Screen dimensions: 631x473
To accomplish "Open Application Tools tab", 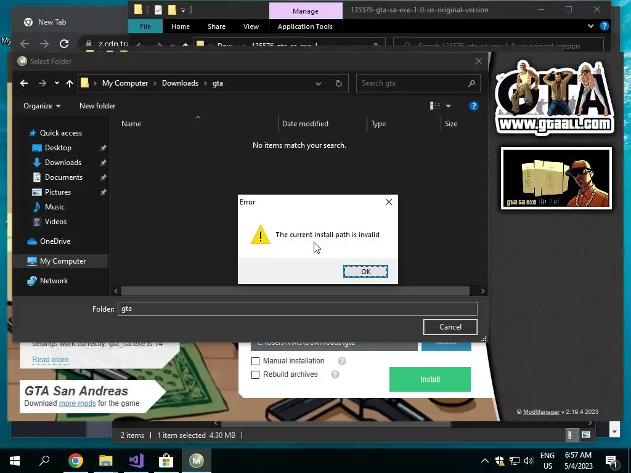I will point(305,26).
